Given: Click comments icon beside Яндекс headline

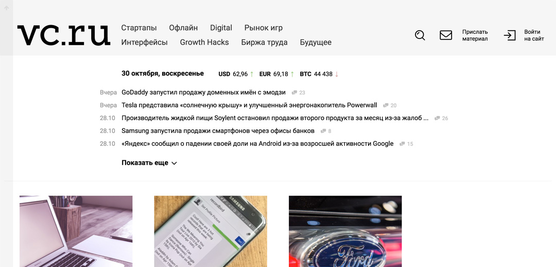Looking at the screenshot, I should 402,144.
